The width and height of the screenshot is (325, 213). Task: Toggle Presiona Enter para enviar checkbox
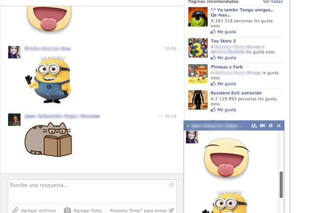coord(171,211)
